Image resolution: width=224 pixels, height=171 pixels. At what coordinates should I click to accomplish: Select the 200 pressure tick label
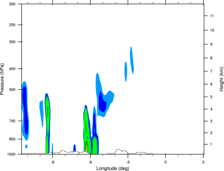(12, 4)
